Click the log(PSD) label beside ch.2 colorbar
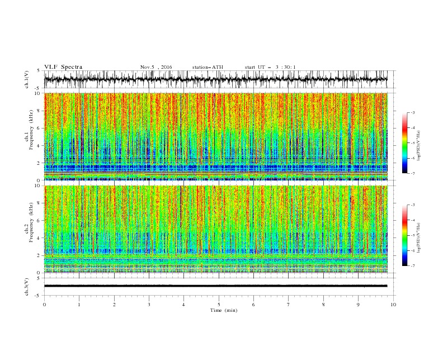443x342 pixels. 419,238
